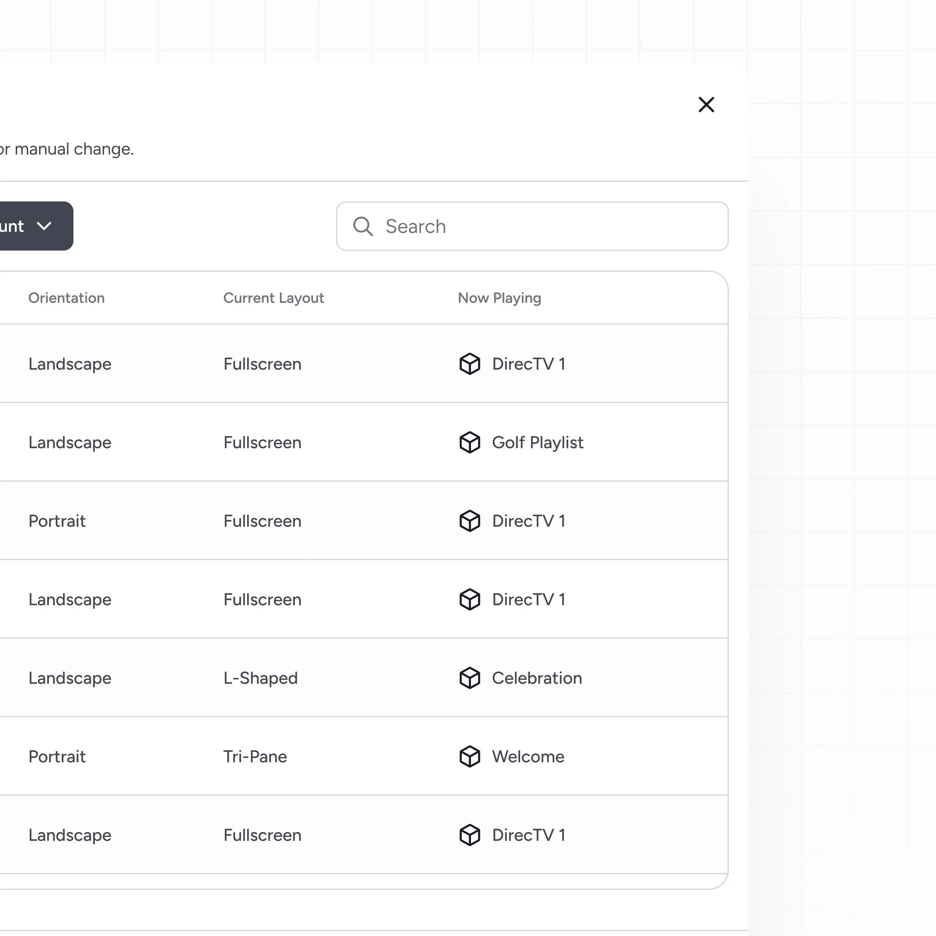Select the Welcome now playing entry

tap(528, 756)
